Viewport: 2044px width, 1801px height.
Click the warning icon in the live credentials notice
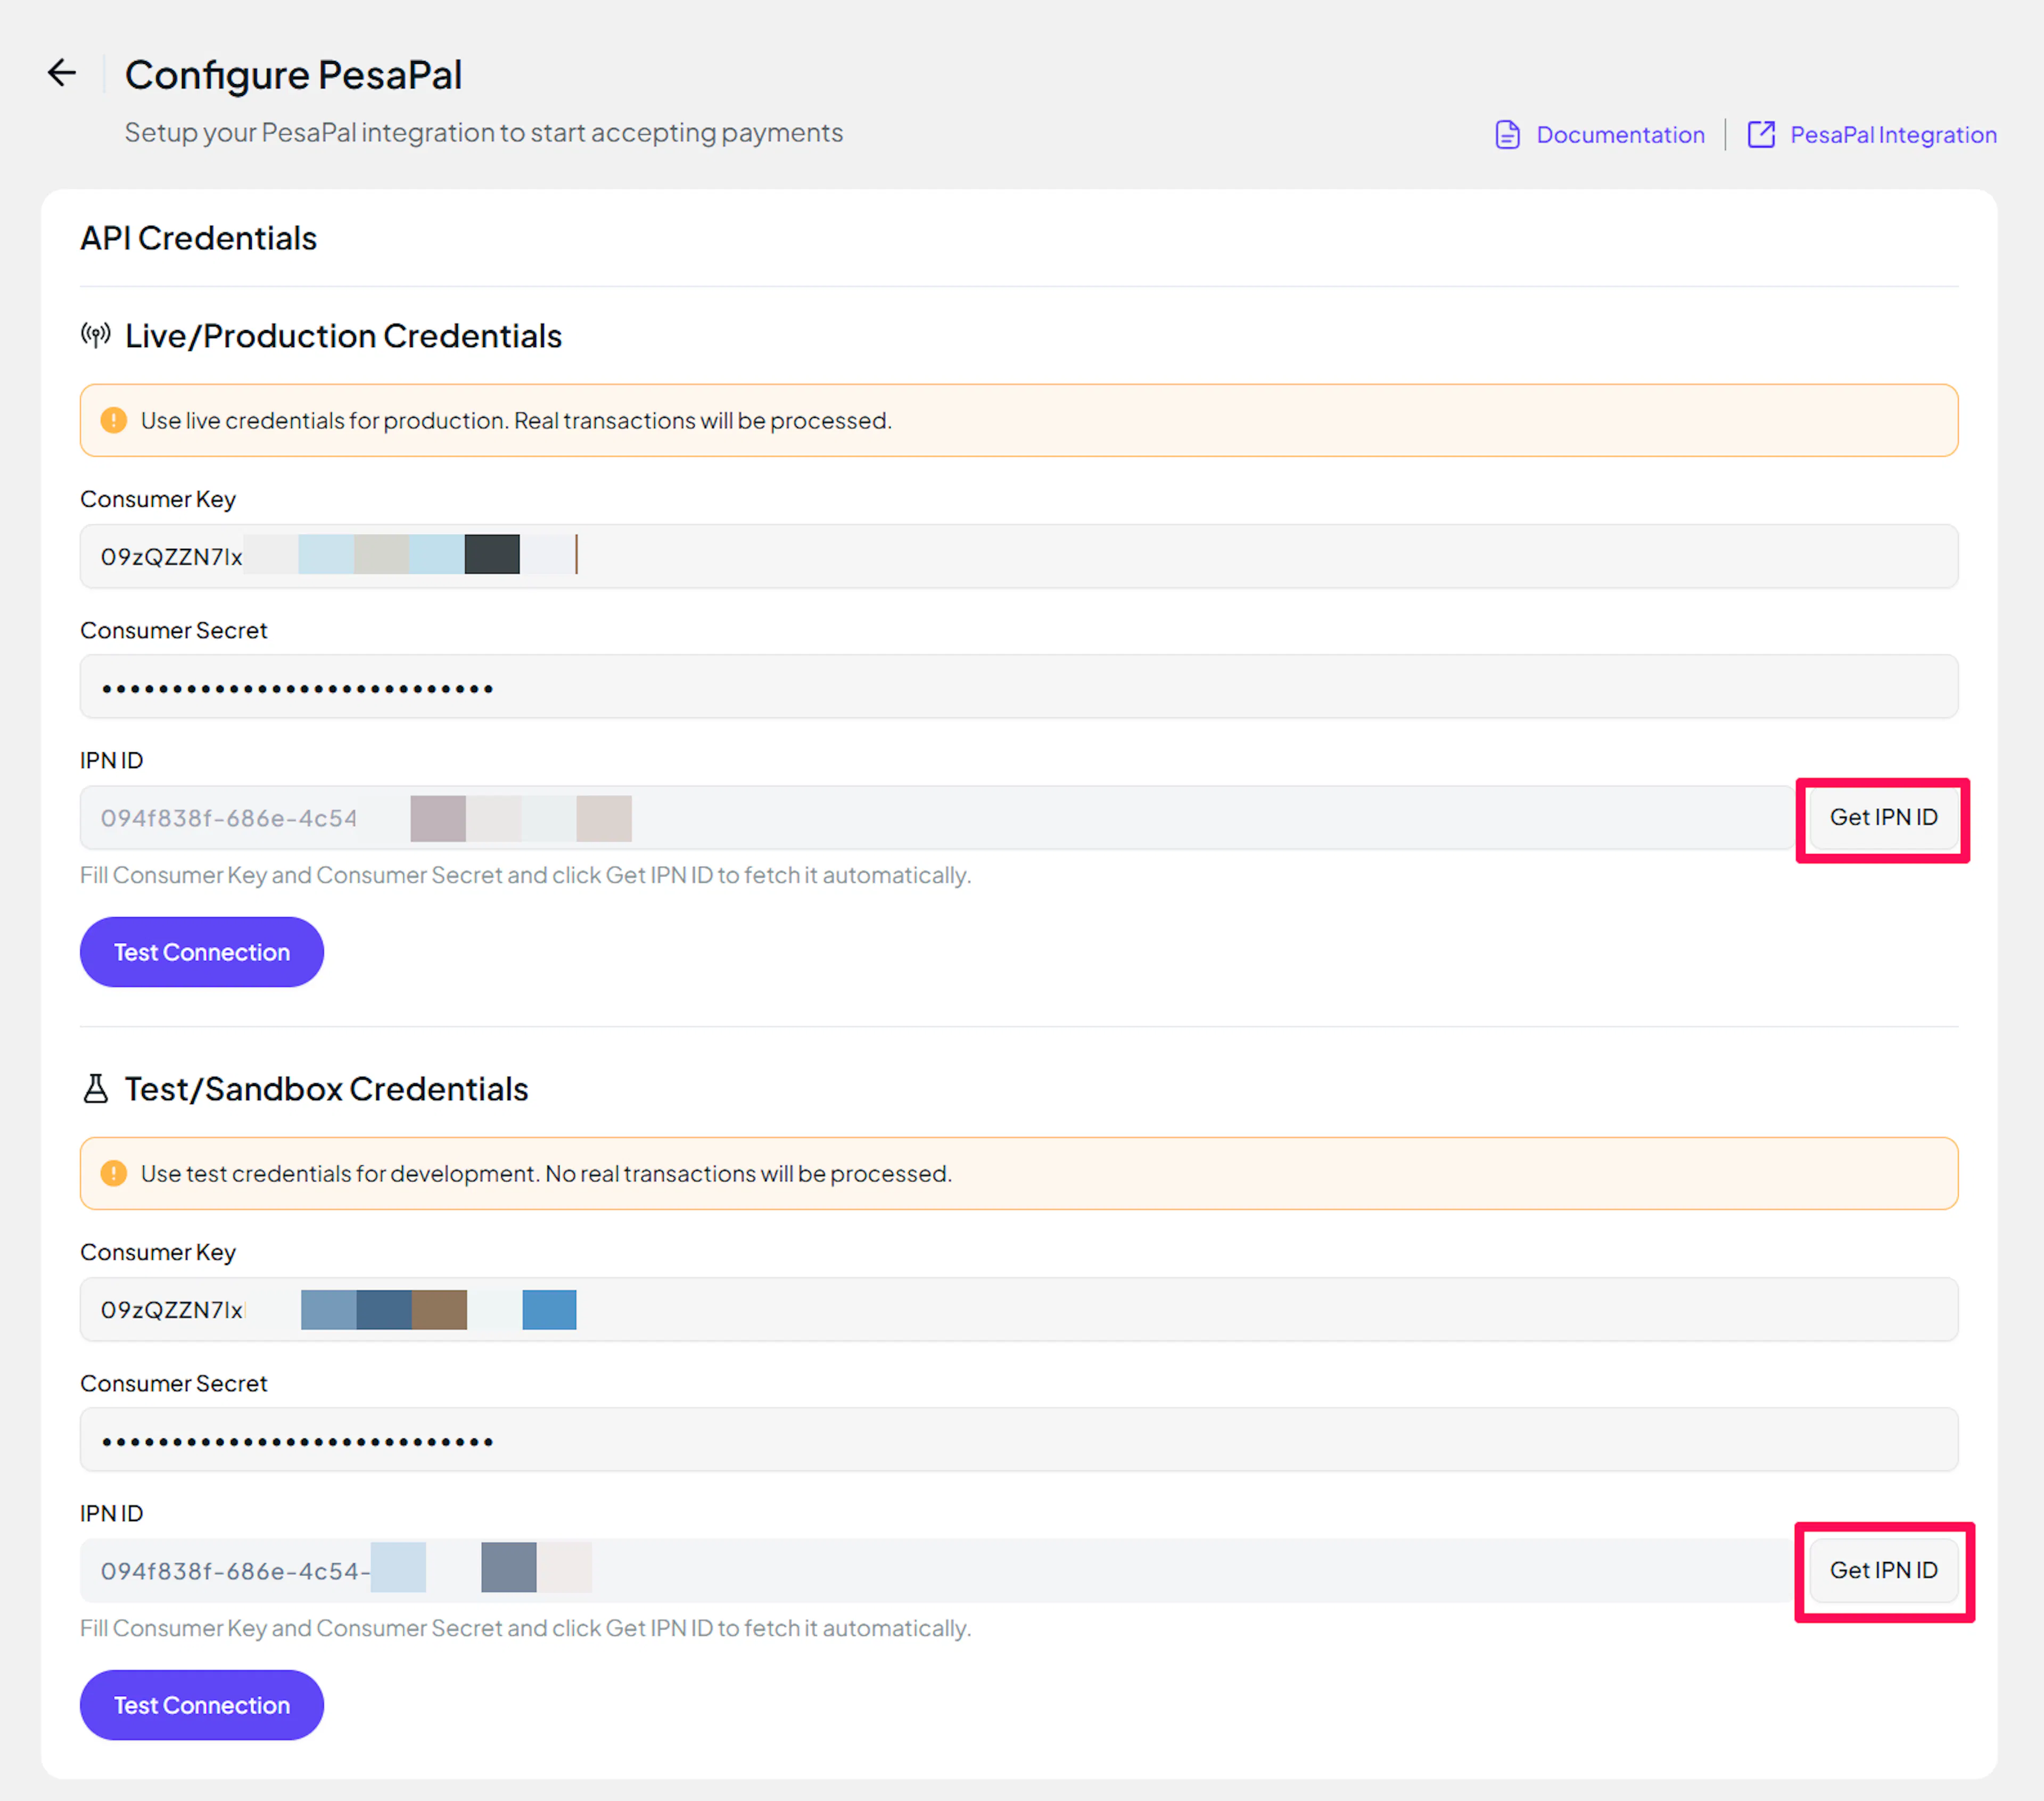114,420
